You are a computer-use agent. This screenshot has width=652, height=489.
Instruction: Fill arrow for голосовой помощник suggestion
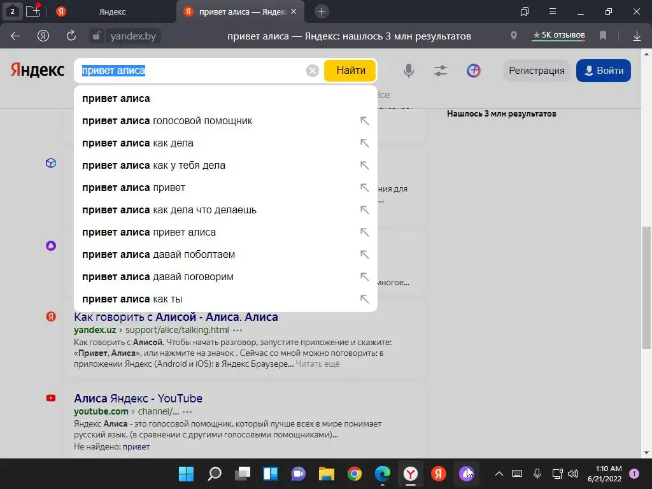[x=364, y=121]
